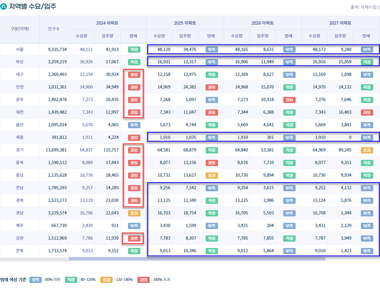
Task: Click 대전 2027 과잉 badge
Action: 367,112
